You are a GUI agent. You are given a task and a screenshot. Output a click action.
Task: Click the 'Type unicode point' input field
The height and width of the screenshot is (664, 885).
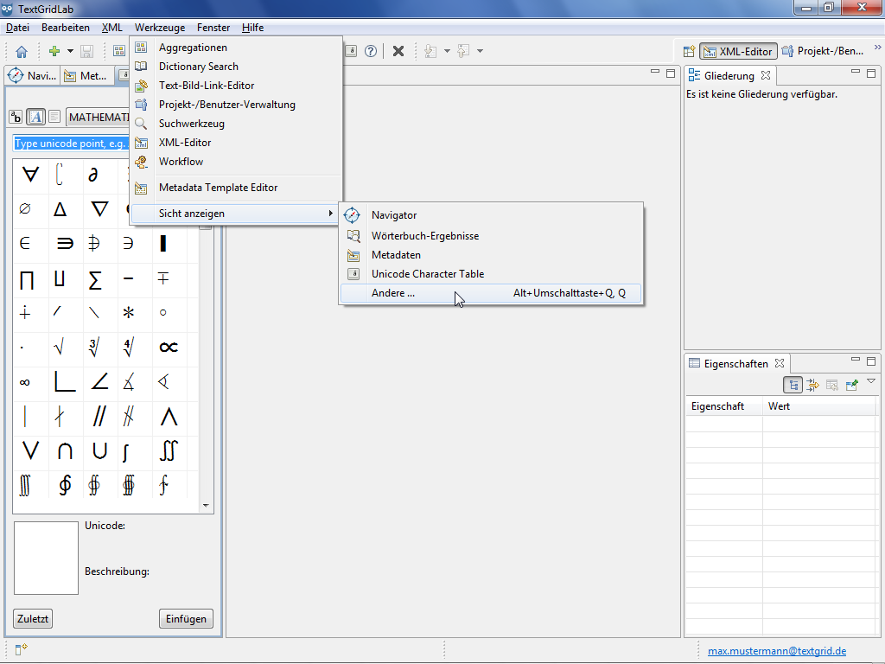(71, 144)
